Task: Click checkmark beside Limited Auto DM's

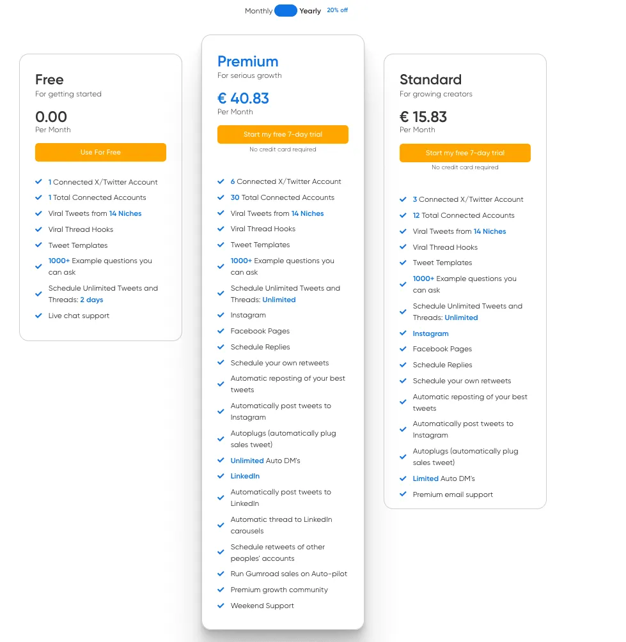Action: pos(403,478)
